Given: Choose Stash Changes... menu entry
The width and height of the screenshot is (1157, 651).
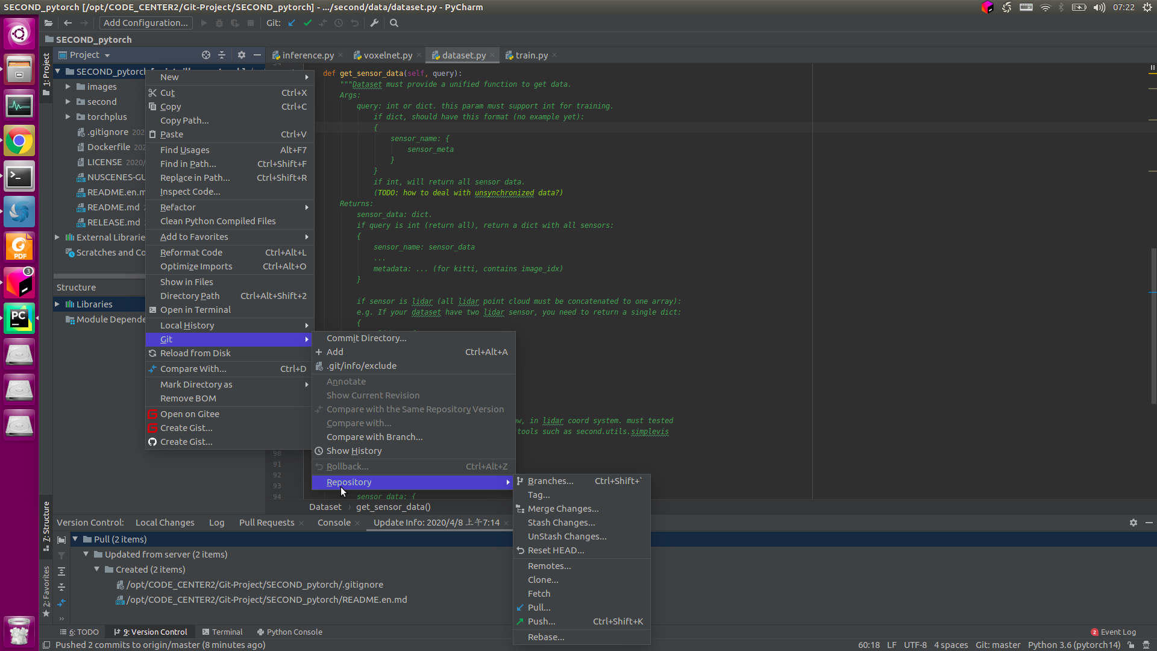Looking at the screenshot, I should coord(582,523).
